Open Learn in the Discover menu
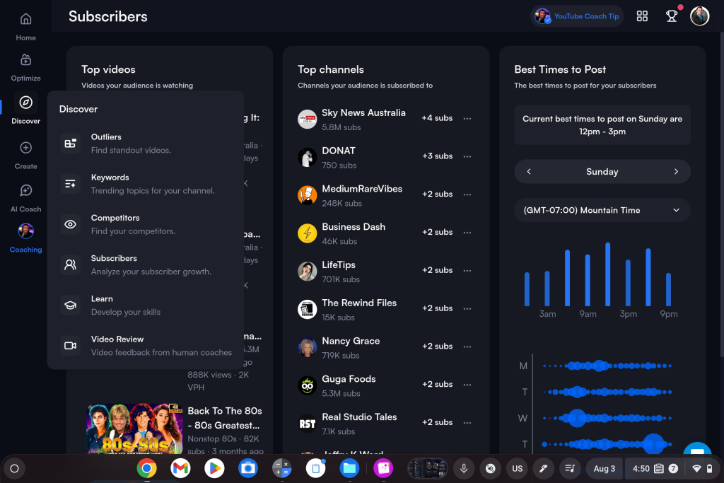 146,305
